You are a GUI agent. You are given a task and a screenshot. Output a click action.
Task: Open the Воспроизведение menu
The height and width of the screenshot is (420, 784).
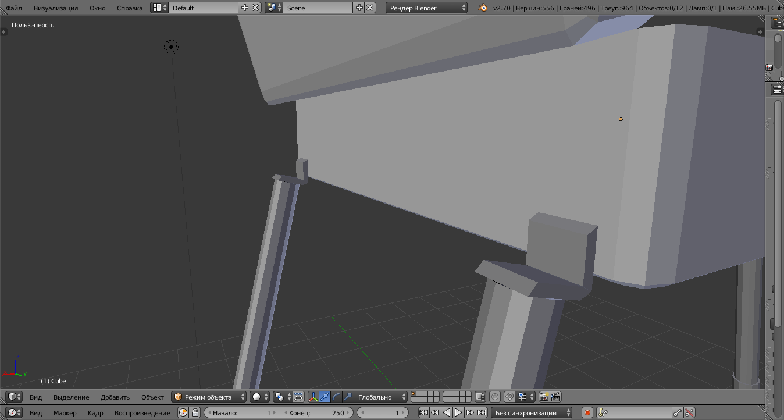point(142,413)
